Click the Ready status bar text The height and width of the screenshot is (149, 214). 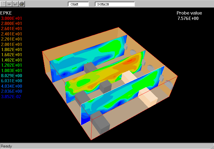[6, 146]
